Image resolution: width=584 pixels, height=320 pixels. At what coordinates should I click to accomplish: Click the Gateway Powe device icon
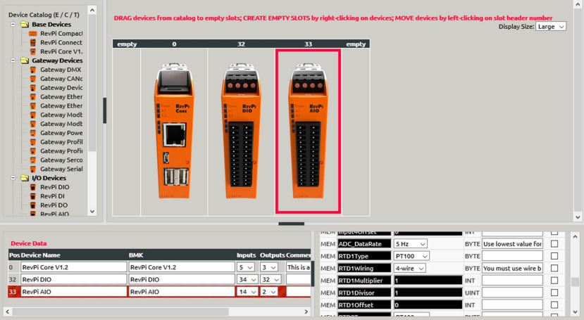click(33, 133)
